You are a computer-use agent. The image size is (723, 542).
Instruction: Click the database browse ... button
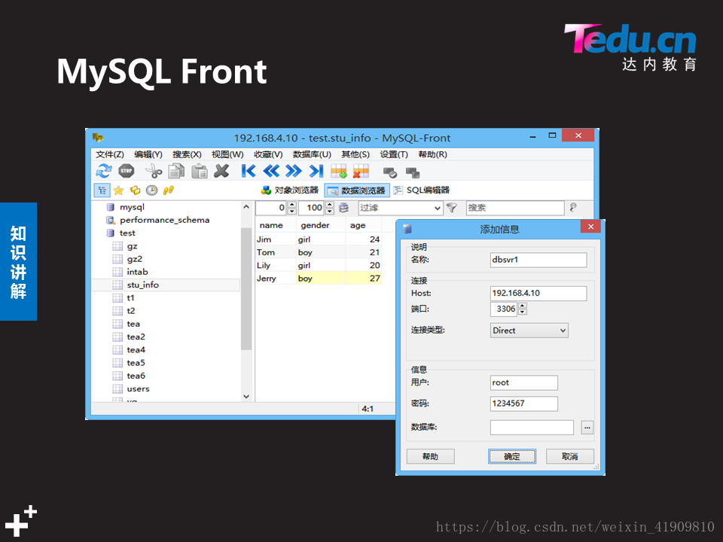587,428
